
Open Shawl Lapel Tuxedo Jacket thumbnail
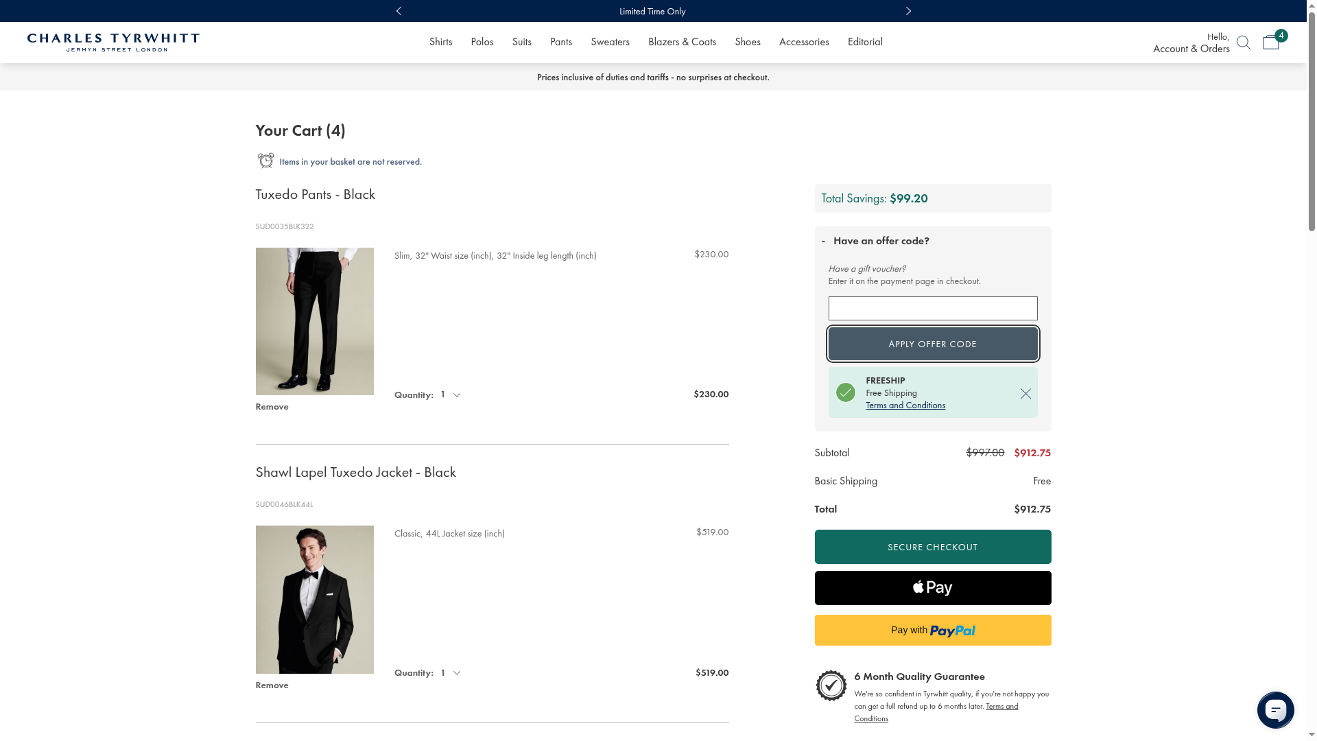[x=314, y=599]
